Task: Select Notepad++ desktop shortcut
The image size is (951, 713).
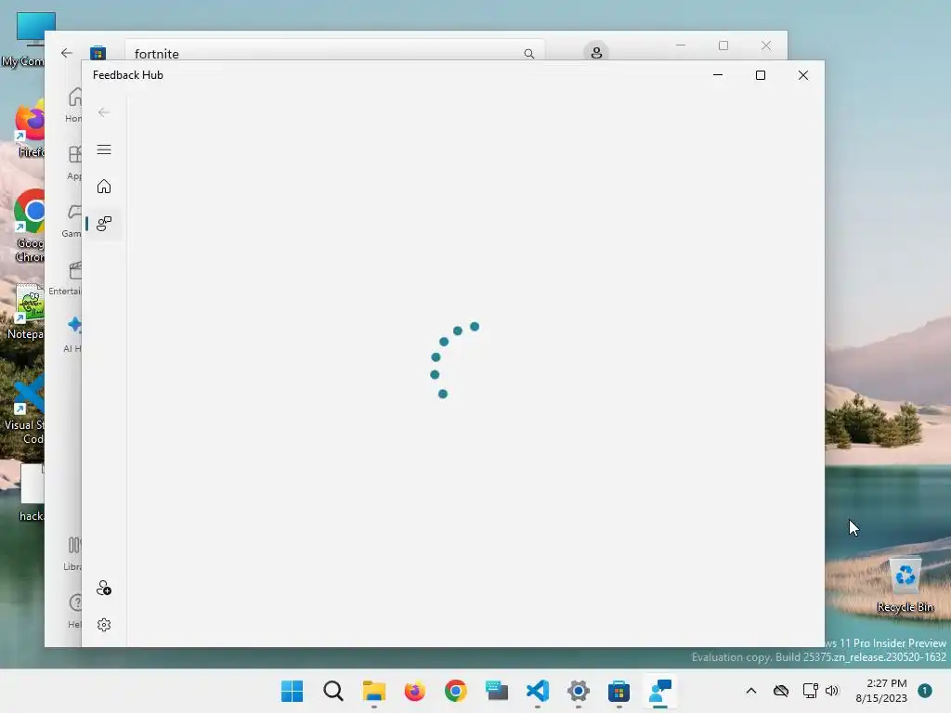Action: (25, 312)
